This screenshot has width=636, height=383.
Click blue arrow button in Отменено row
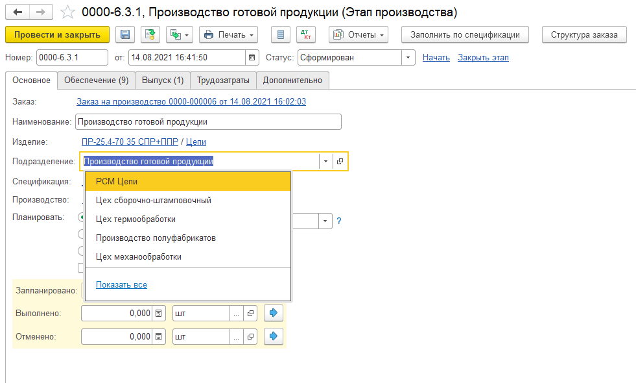[x=274, y=336]
